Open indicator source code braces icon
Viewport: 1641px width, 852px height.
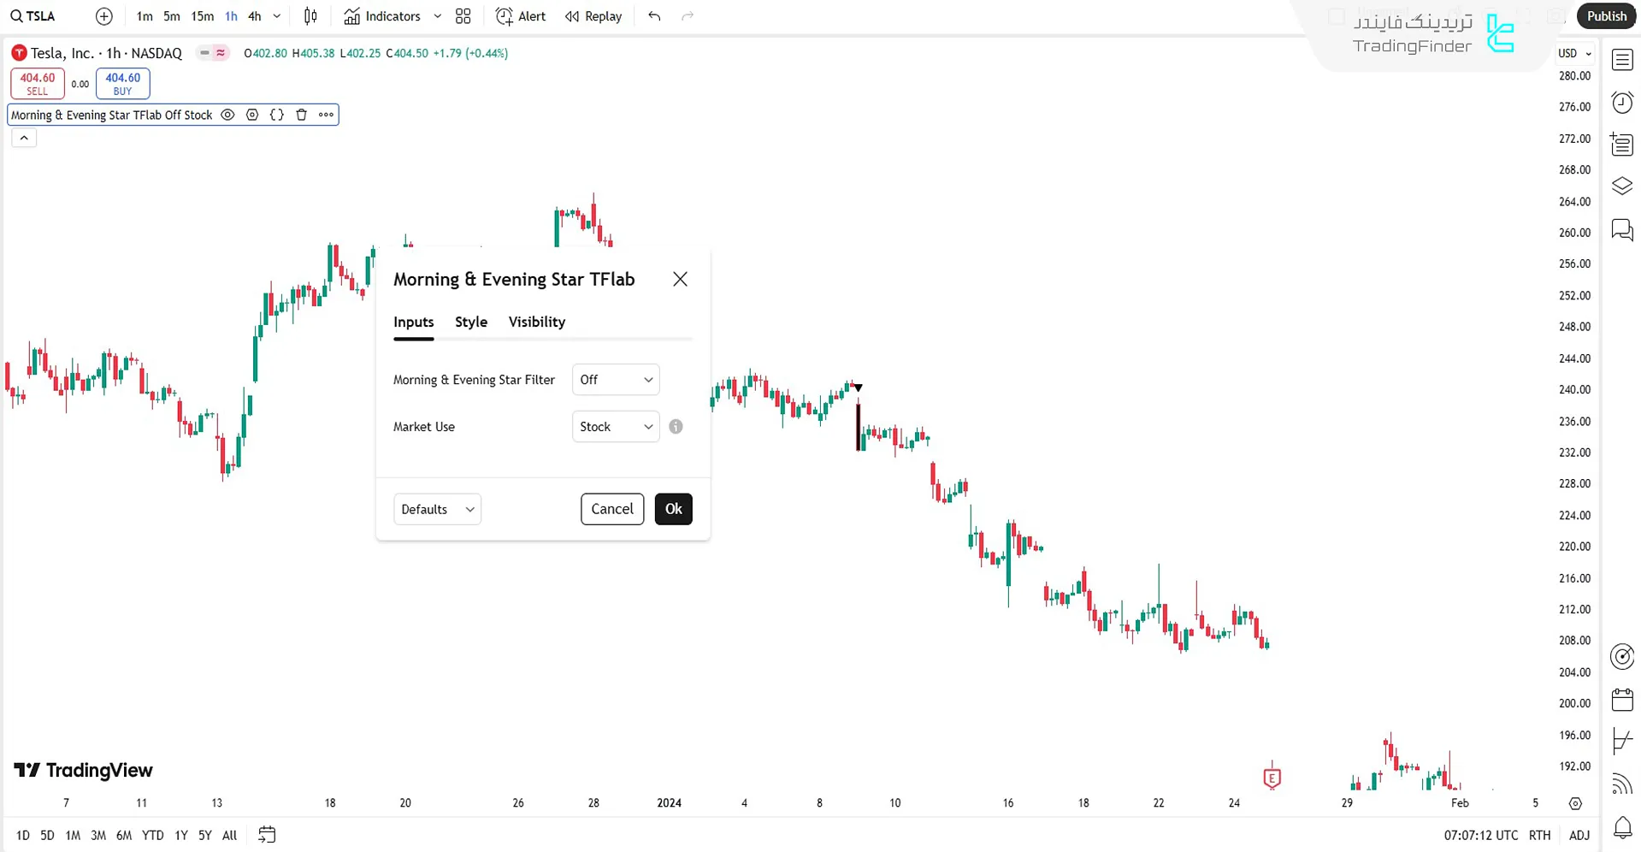tap(276, 115)
